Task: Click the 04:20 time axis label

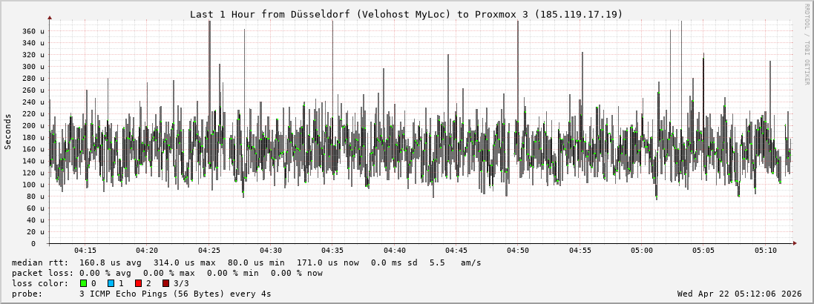Action: (x=147, y=251)
